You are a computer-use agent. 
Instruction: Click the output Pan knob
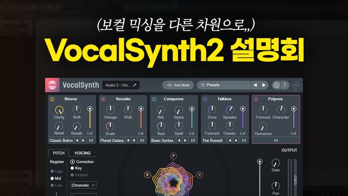click(276, 186)
